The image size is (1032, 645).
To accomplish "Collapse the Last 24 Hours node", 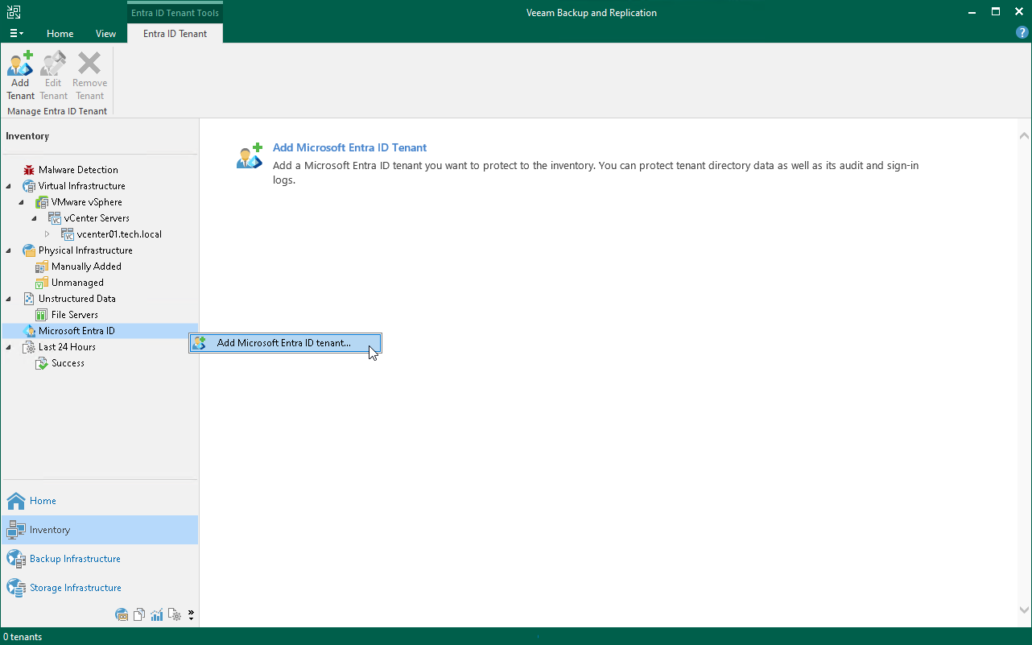I will (9, 347).
